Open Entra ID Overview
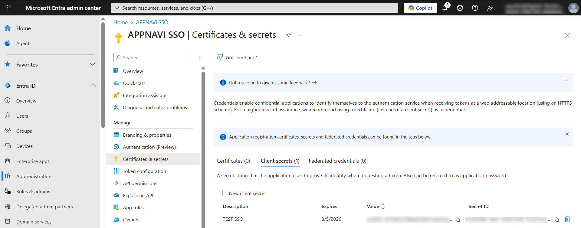The image size is (581, 228). tap(26, 101)
